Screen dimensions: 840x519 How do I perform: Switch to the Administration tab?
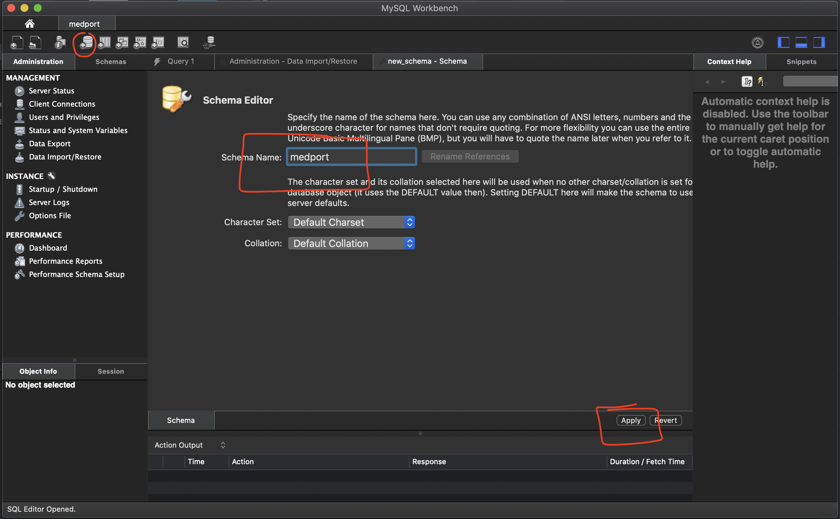[38, 62]
